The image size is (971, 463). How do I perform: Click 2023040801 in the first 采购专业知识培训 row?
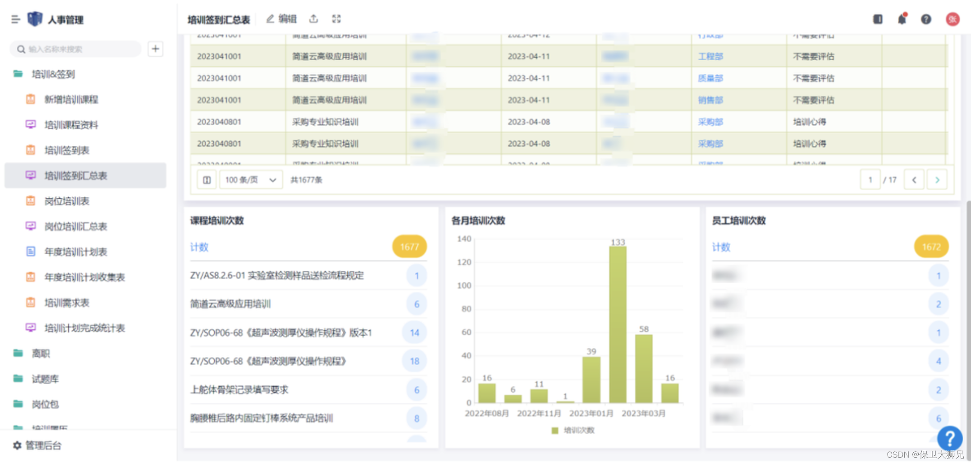[219, 122]
